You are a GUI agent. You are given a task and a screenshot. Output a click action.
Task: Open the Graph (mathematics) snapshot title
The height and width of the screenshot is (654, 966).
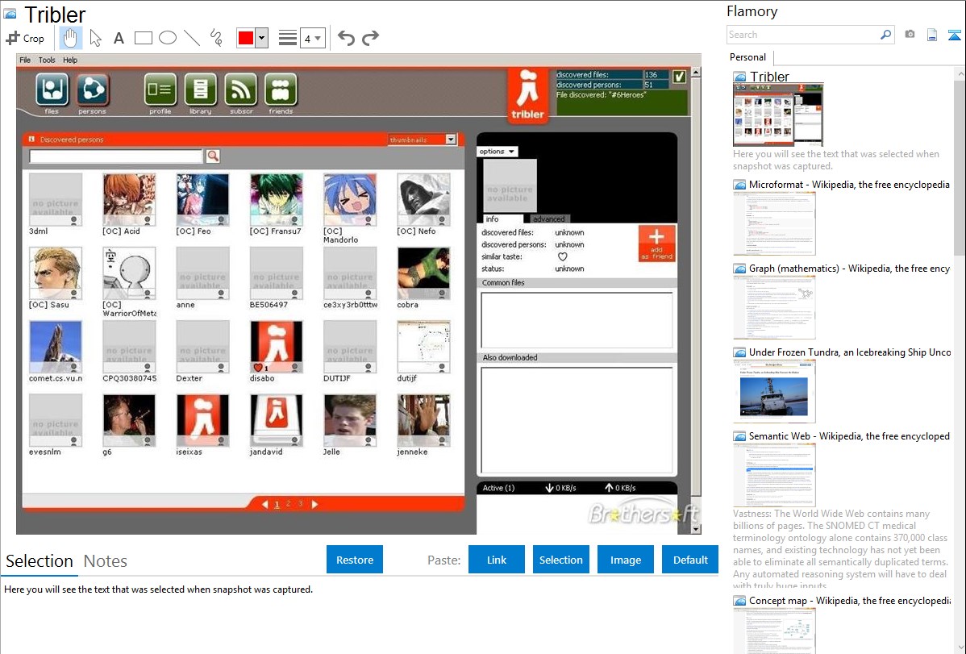point(849,269)
